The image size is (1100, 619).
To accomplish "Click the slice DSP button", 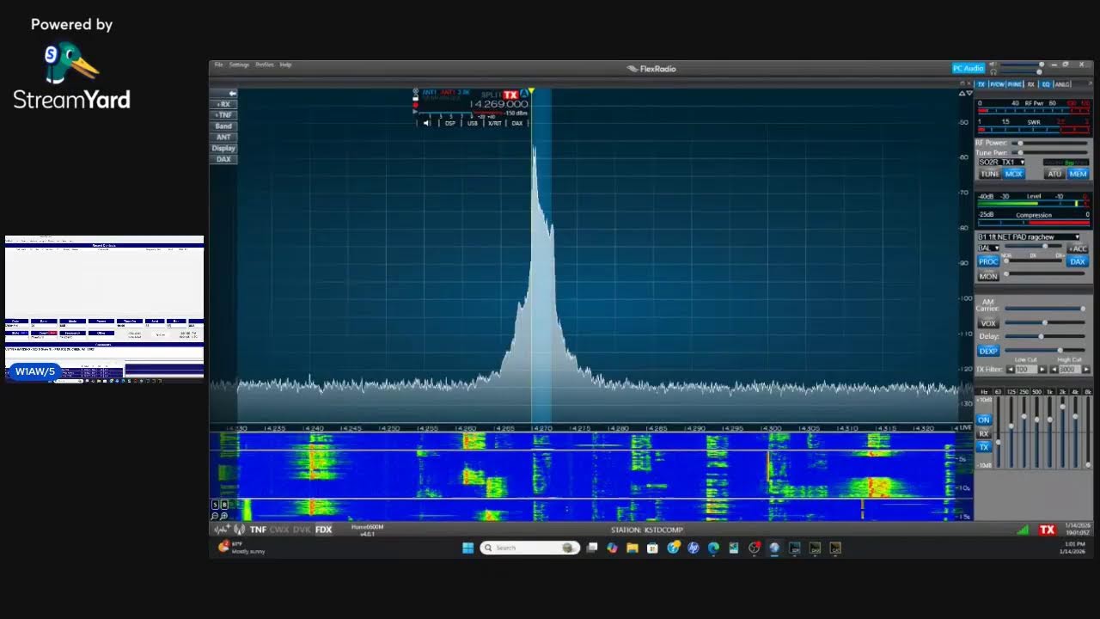I will pos(450,123).
